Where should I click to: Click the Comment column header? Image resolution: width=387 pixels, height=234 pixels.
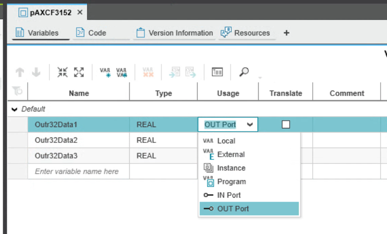pos(347,93)
